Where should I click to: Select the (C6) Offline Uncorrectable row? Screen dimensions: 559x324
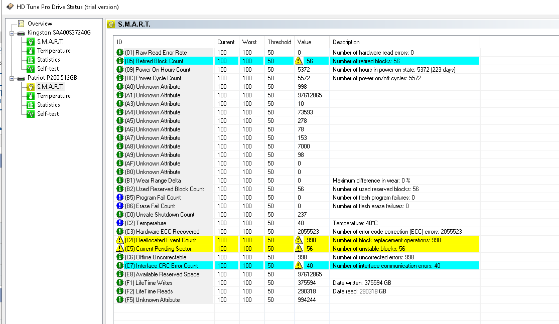(x=298, y=257)
